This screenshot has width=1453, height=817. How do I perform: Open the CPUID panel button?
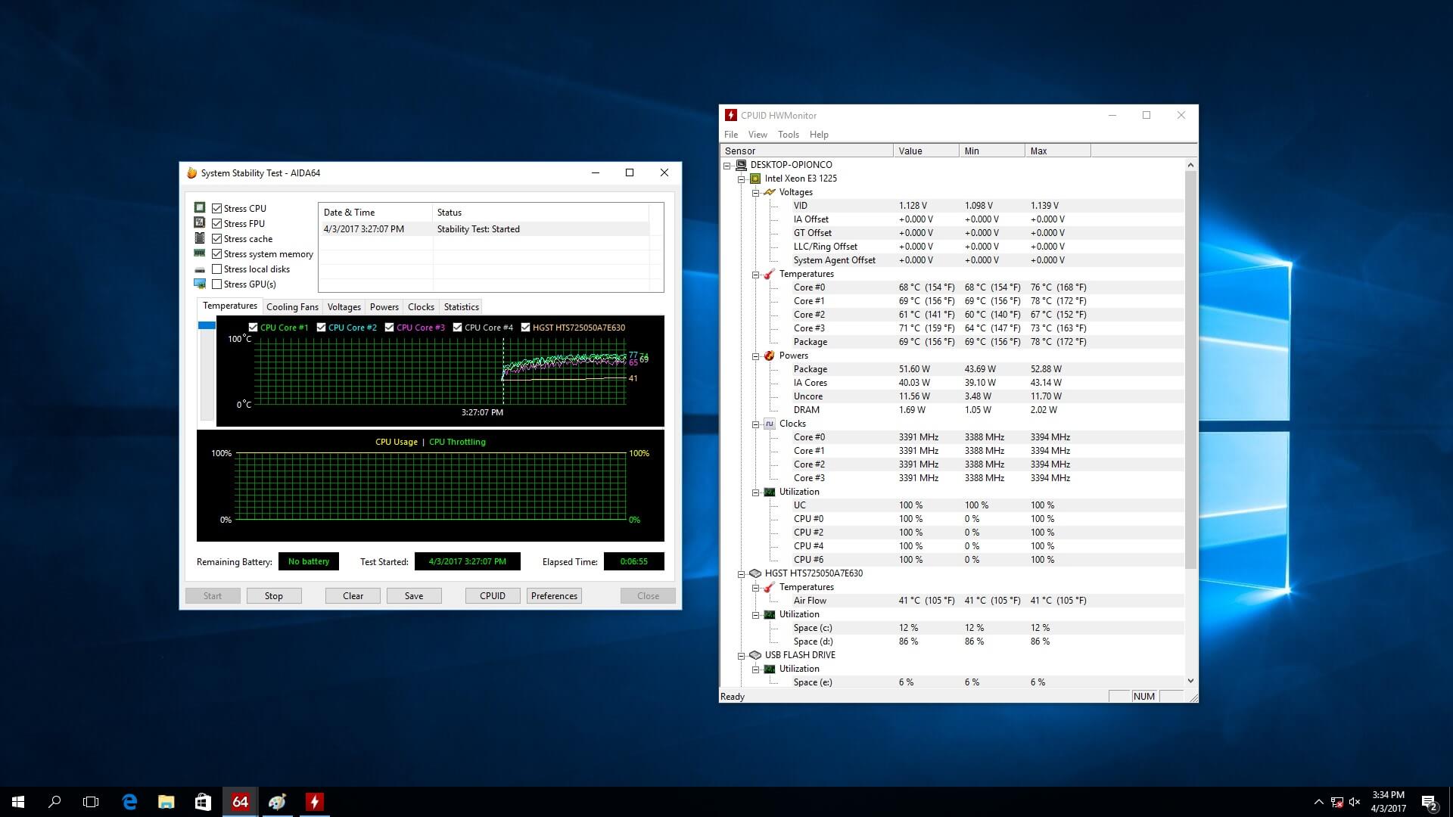493,595
